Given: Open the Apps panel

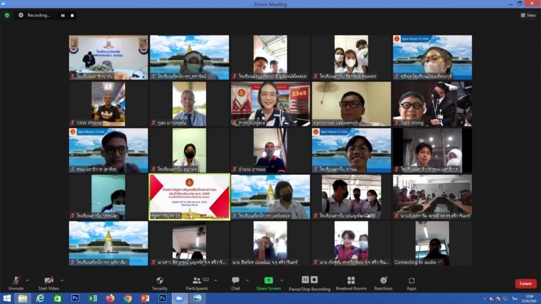Looking at the screenshot, I should point(411,283).
